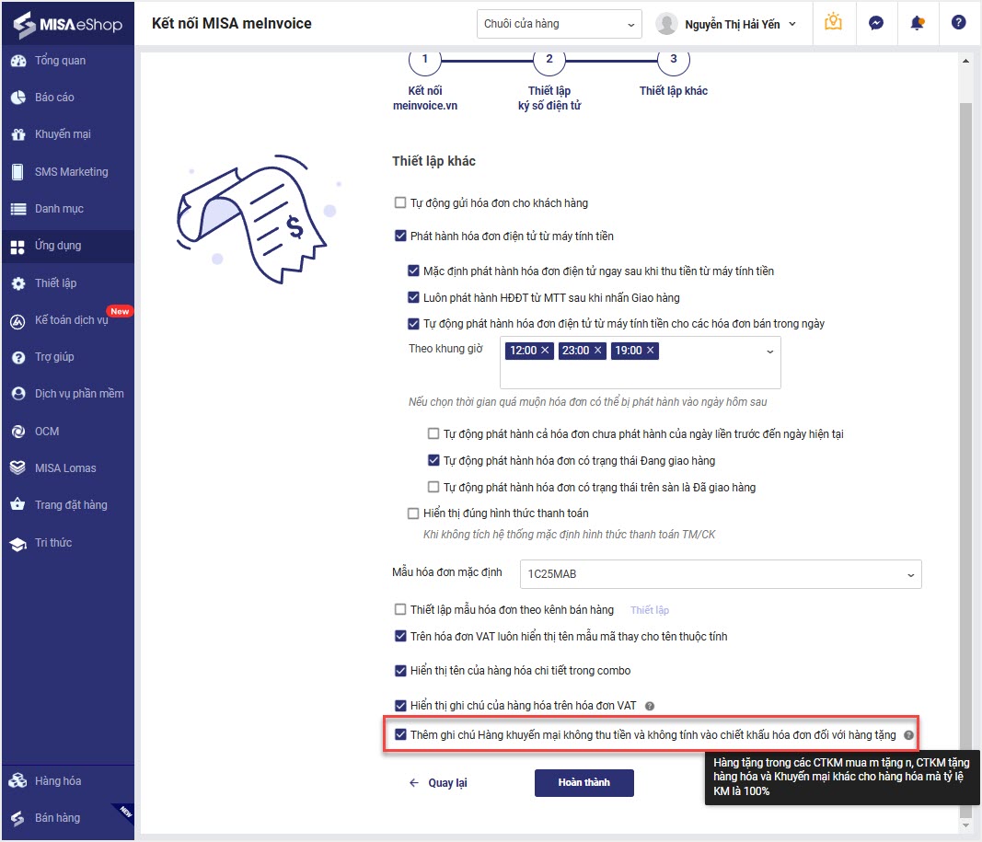Go to step 3 Thiết lập khác
Image resolution: width=982 pixels, height=842 pixels.
tap(674, 61)
